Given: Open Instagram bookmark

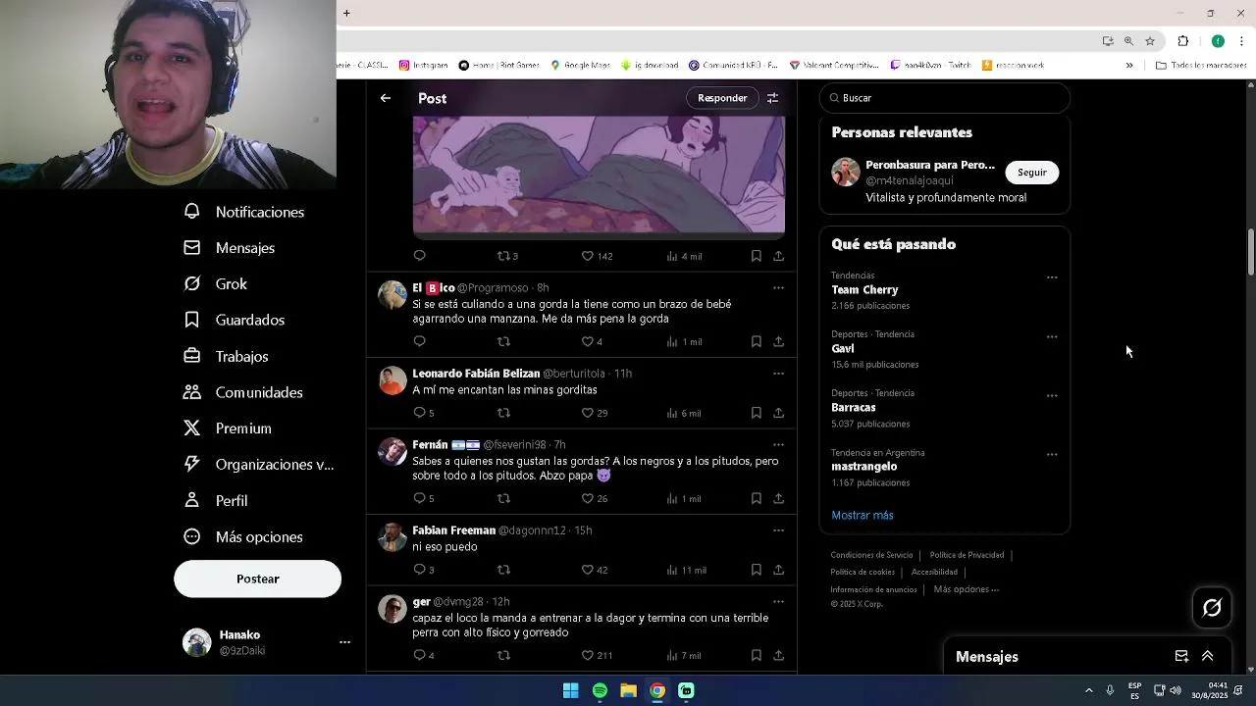Looking at the screenshot, I should [x=423, y=66].
